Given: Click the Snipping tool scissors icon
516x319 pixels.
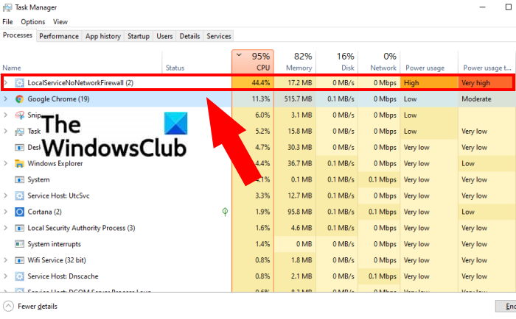Looking at the screenshot, I should tap(19, 115).
